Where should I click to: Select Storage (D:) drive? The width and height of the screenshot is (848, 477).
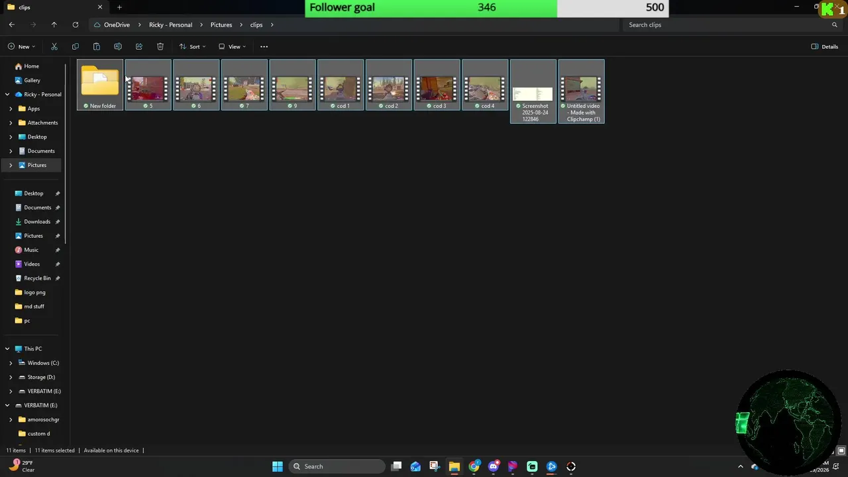pyautogui.click(x=41, y=377)
